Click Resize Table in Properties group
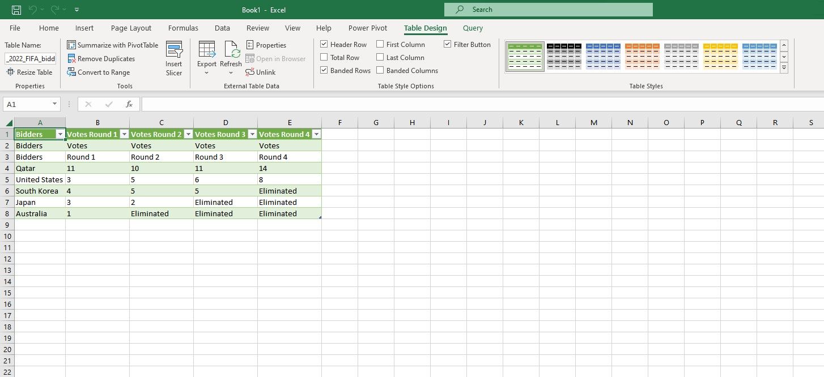The width and height of the screenshot is (824, 377). pyautogui.click(x=29, y=72)
